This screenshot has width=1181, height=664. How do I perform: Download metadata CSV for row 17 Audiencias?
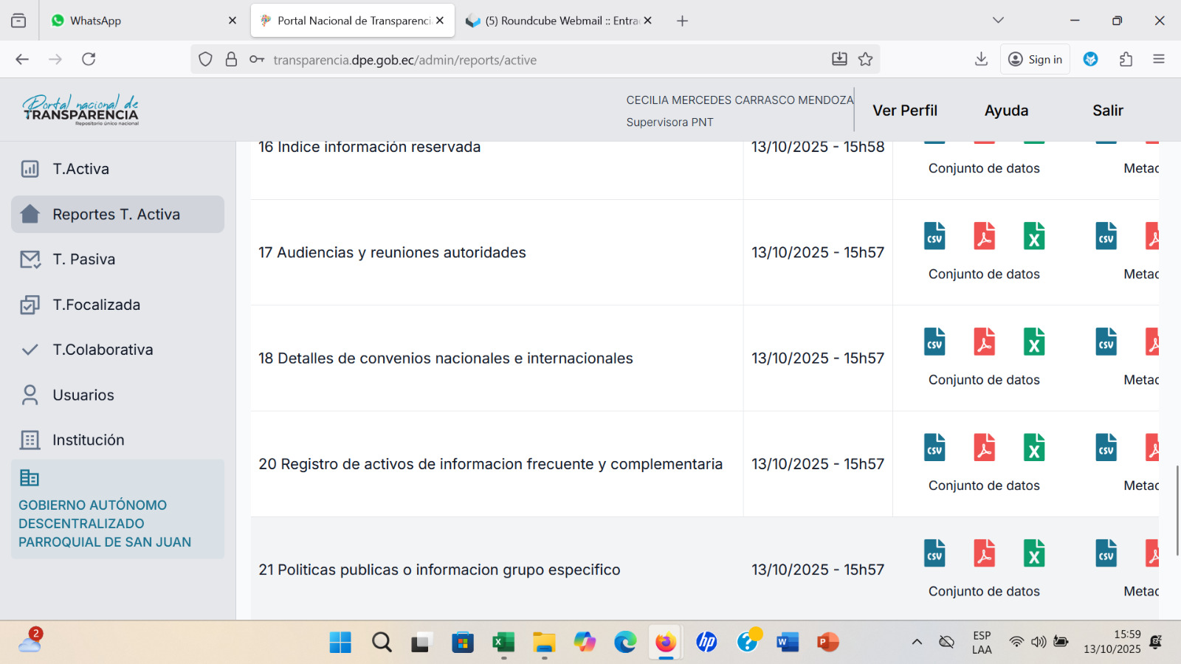pos(1106,236)
